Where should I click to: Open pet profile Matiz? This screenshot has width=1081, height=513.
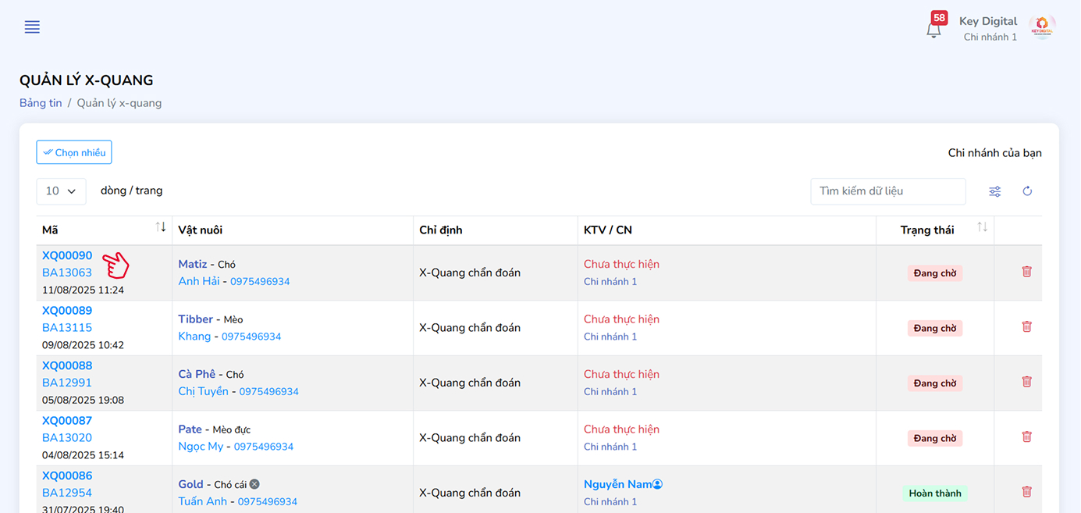tap(193, 264)
